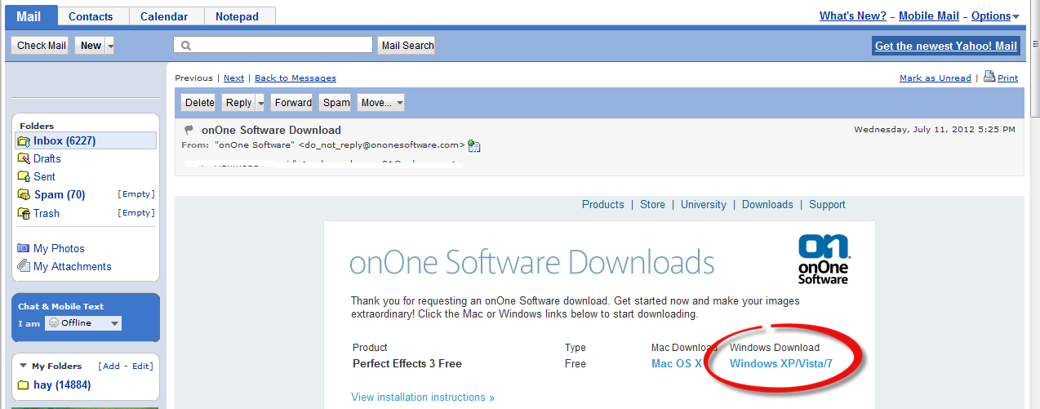Open the Mobile Mail link
Viewport: 1040px width, 409px height.
click(929, 16)
